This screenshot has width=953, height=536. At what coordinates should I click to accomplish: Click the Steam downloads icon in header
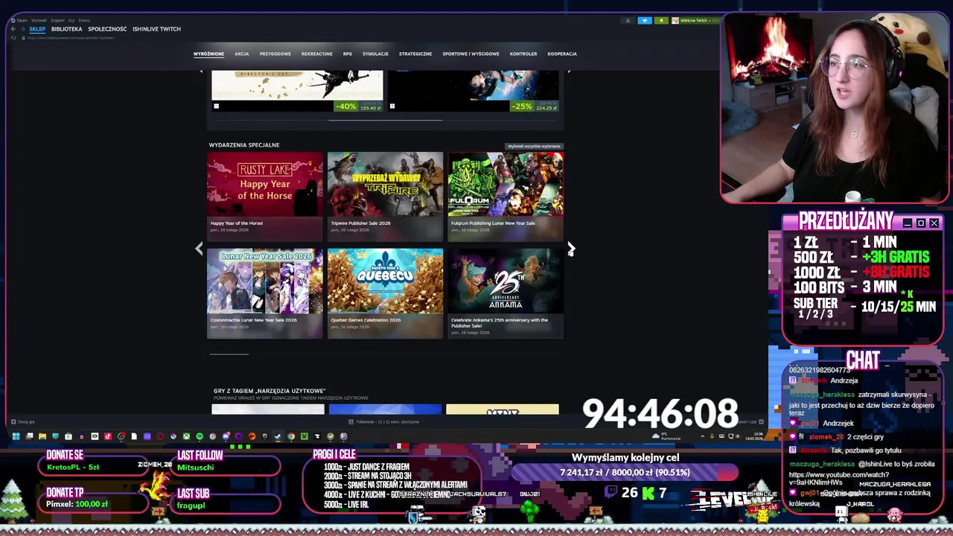coord(628,21)
